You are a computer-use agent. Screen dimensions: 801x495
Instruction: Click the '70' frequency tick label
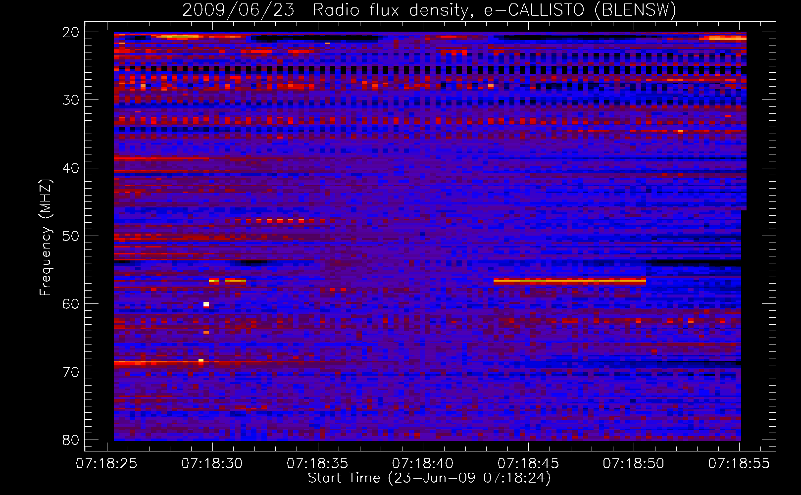71,372
